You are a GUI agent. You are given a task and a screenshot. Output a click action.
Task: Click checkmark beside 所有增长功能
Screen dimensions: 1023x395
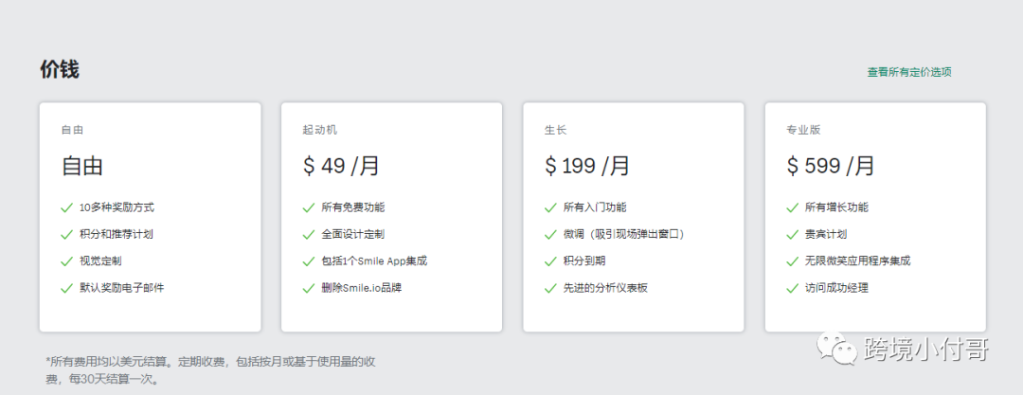[x=793, y=207]
